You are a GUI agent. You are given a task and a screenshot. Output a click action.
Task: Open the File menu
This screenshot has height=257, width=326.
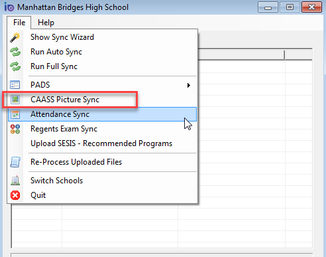point(19,23)
